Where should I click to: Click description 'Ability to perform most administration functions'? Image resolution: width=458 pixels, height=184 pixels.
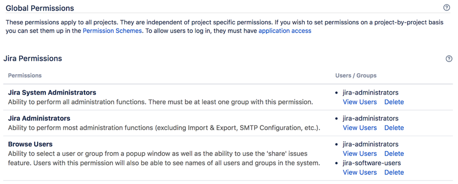click(x=164, y=128)
